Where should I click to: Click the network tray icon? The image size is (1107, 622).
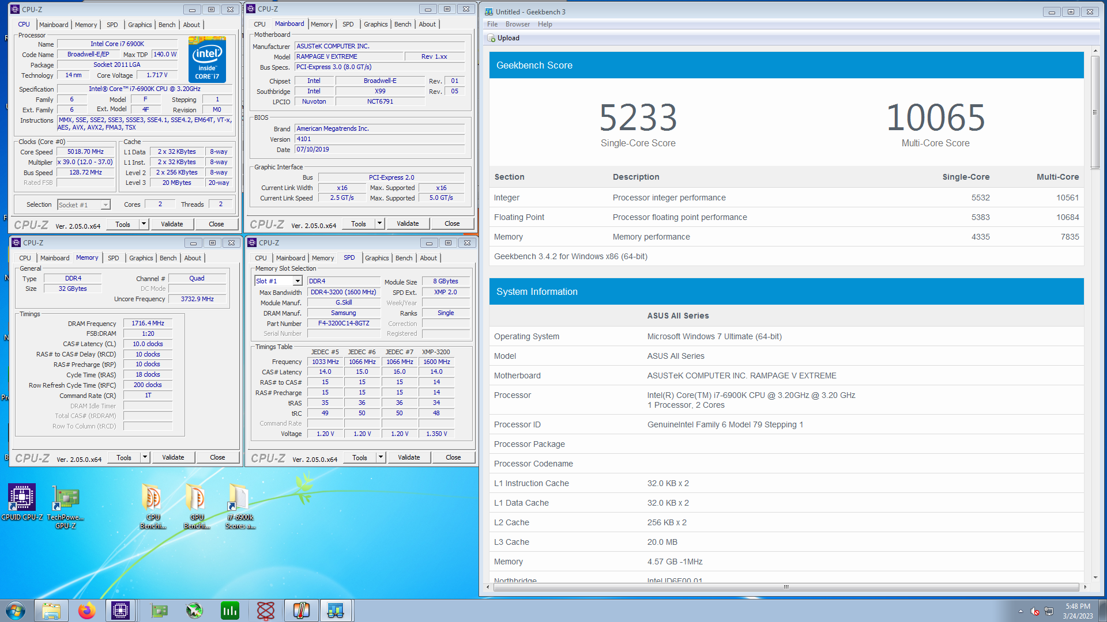(1049, 611)
